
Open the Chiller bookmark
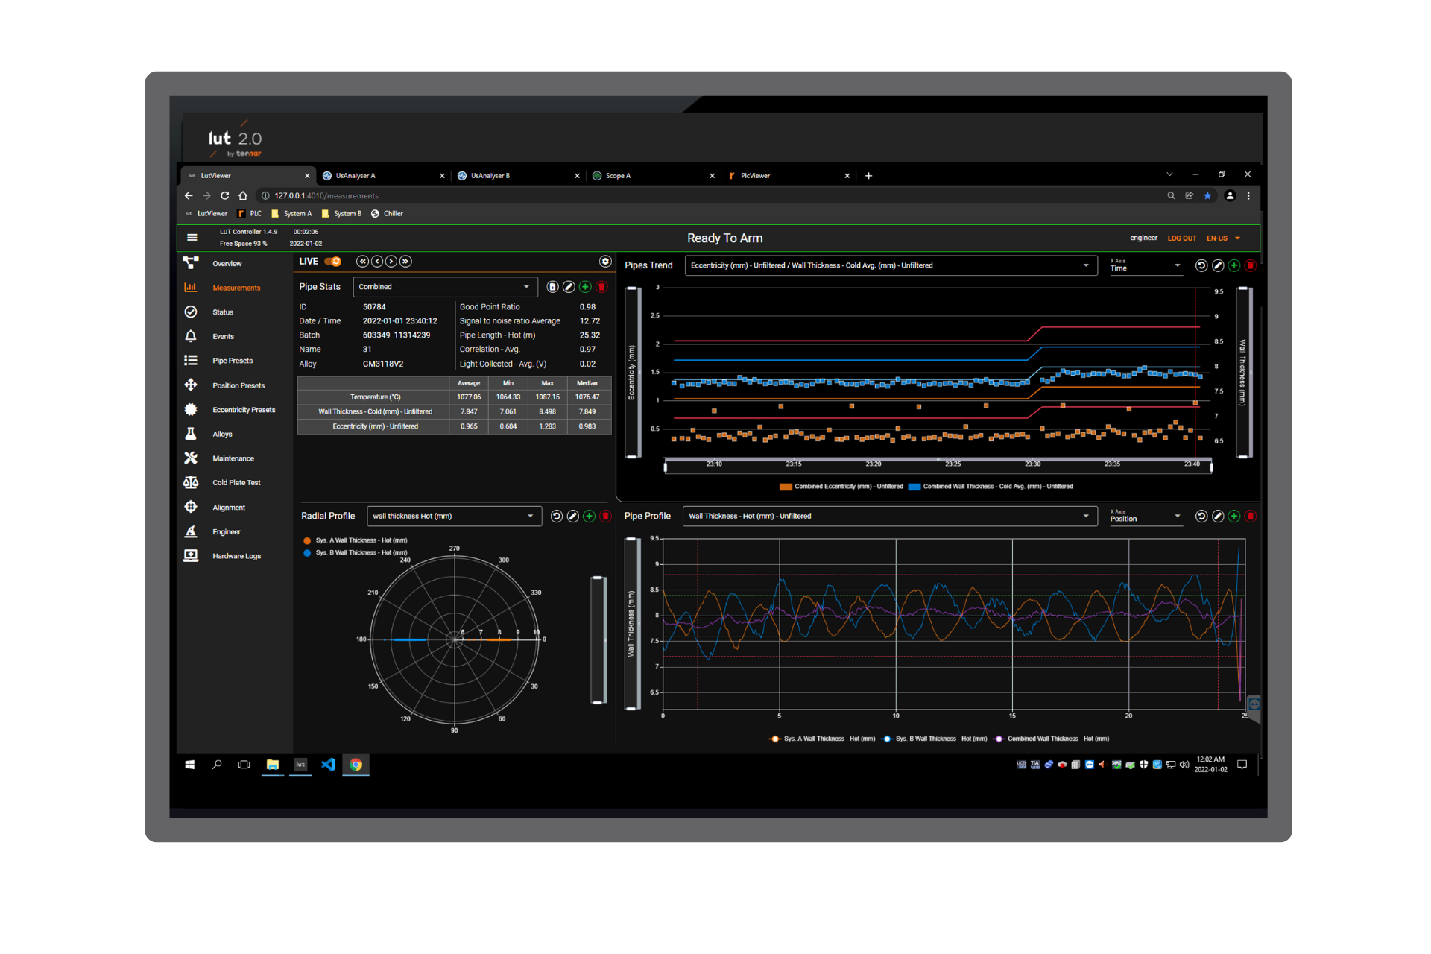tap(388, 214)
